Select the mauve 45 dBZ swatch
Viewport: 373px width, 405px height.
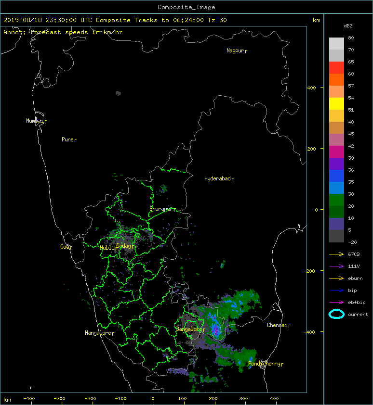click(336, 139)
